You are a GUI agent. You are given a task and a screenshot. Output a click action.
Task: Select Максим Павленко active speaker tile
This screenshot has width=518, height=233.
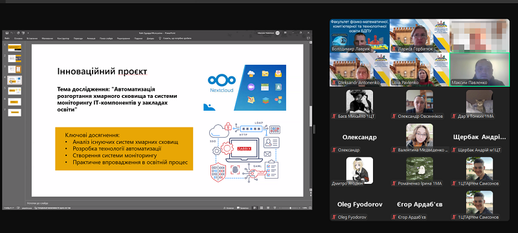[x=480, y=70]
